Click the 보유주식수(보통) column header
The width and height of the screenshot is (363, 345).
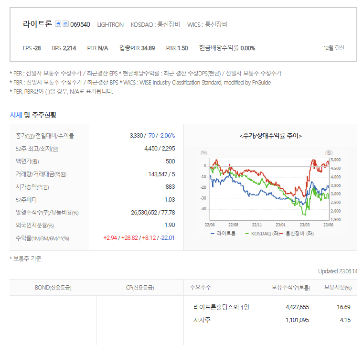291,288
